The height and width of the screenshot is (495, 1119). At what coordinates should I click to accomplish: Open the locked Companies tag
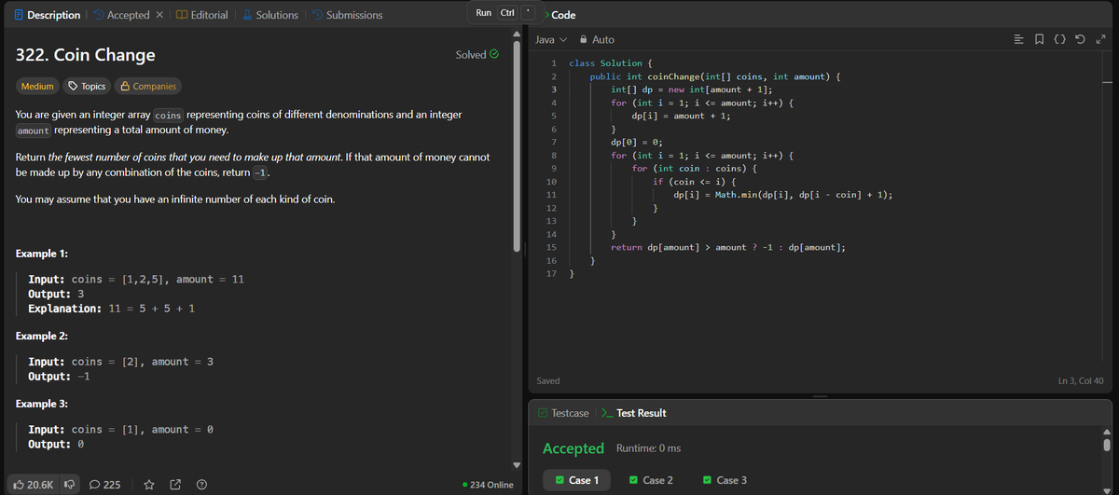147,86
